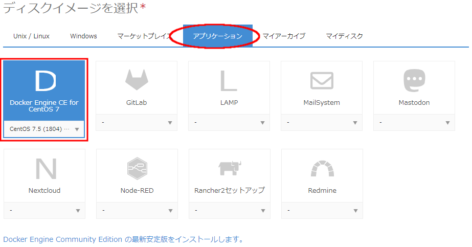Screen dimensions: 472x247
Task: Select the MailSystem envelope icon
Action: coord(322,80)
